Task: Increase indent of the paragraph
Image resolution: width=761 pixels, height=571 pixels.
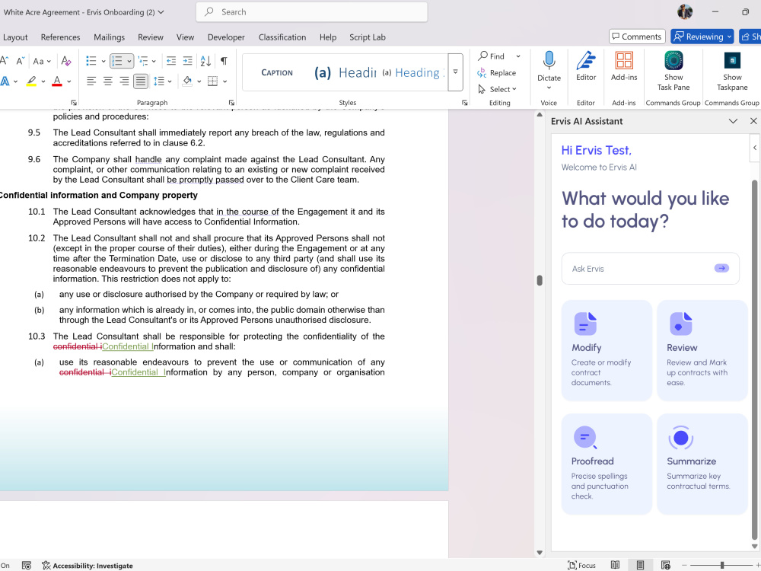Action: (187, 61)
